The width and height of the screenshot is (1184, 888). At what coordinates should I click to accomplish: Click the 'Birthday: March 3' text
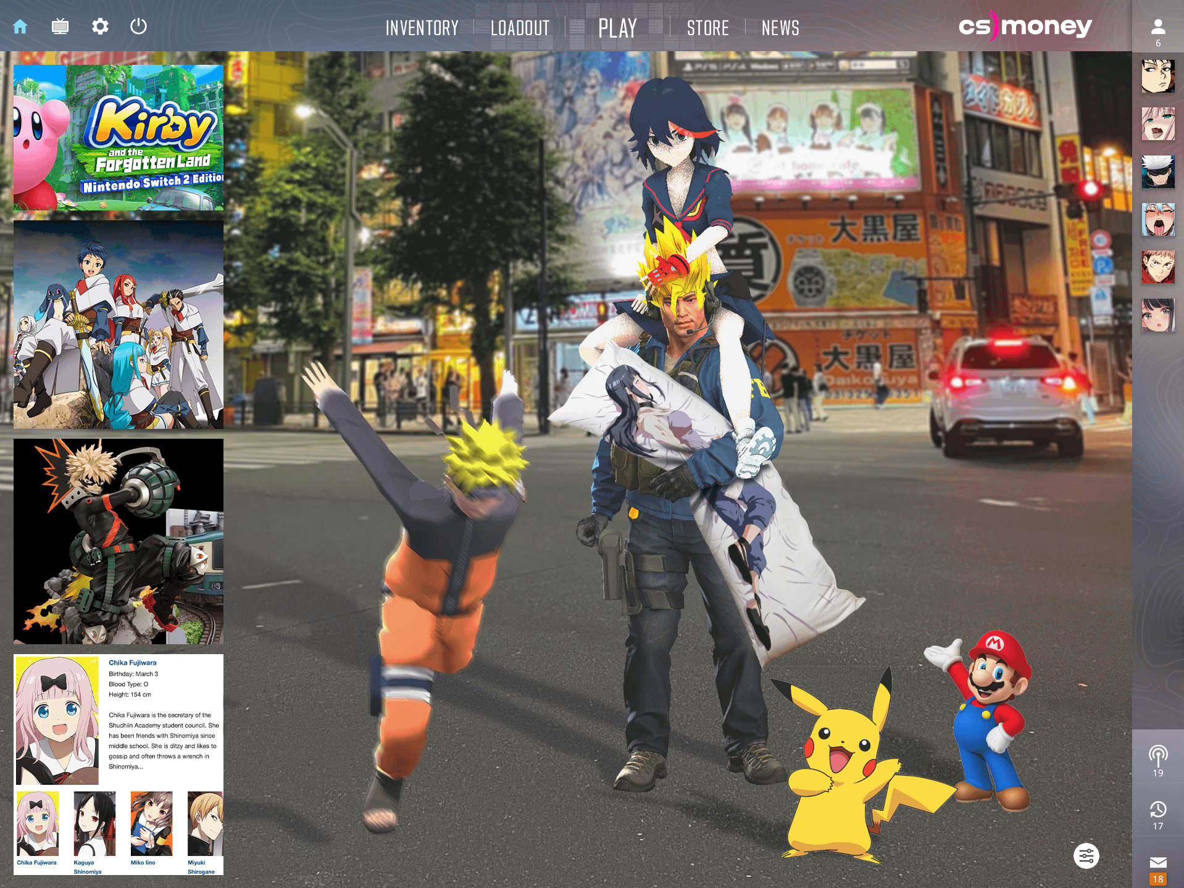coord(133,674)
